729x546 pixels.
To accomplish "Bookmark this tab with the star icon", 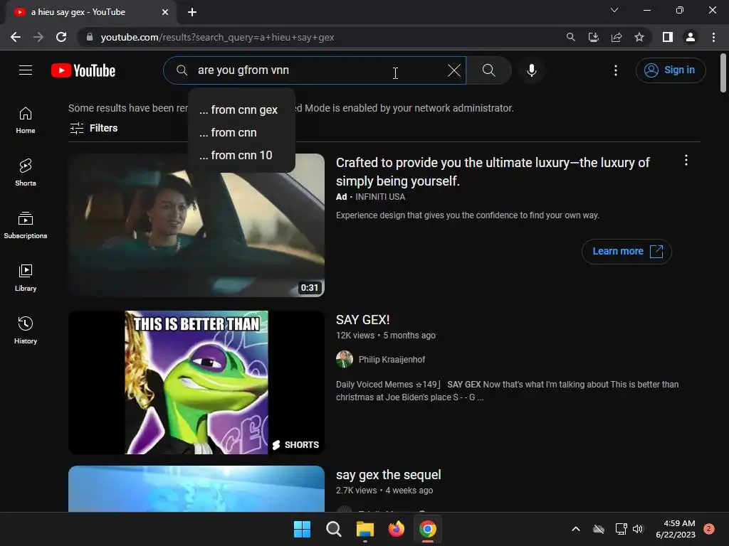I will [x=639, y=37].
